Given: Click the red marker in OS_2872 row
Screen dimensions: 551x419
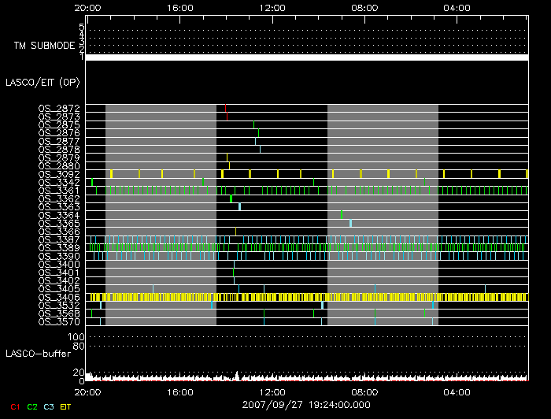Looking at the screenshot, I should [x=226, y=111].
